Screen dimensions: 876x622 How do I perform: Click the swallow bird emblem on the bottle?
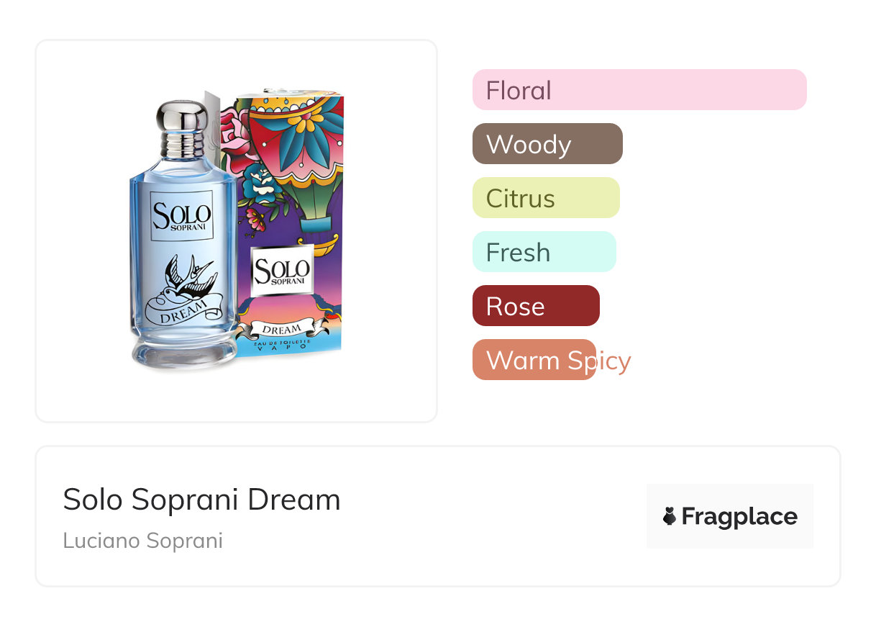pos(188,277)
